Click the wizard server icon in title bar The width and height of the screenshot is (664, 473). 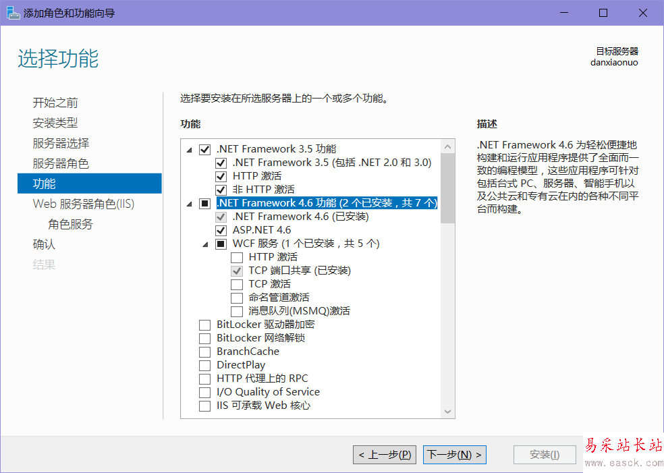13,13
